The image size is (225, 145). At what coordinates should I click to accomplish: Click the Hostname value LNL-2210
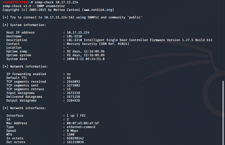tap(75, 36)
